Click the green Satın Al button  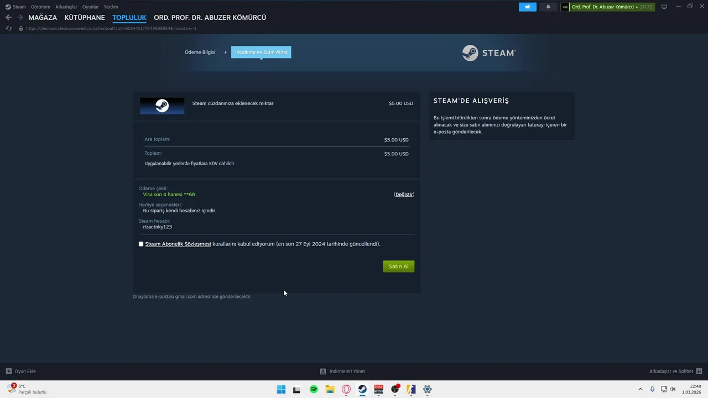(x=398, y=266)
